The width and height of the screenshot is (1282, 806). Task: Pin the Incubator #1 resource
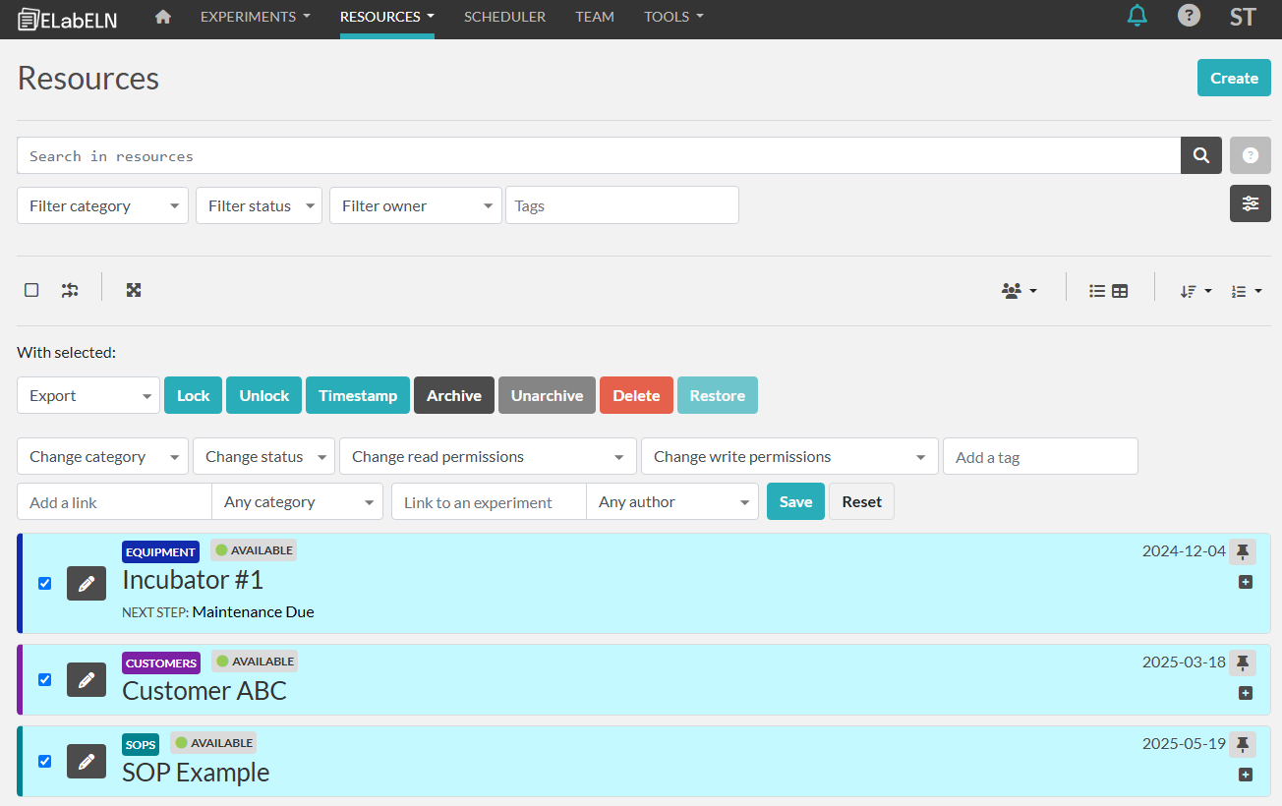tap(1243, 551)
